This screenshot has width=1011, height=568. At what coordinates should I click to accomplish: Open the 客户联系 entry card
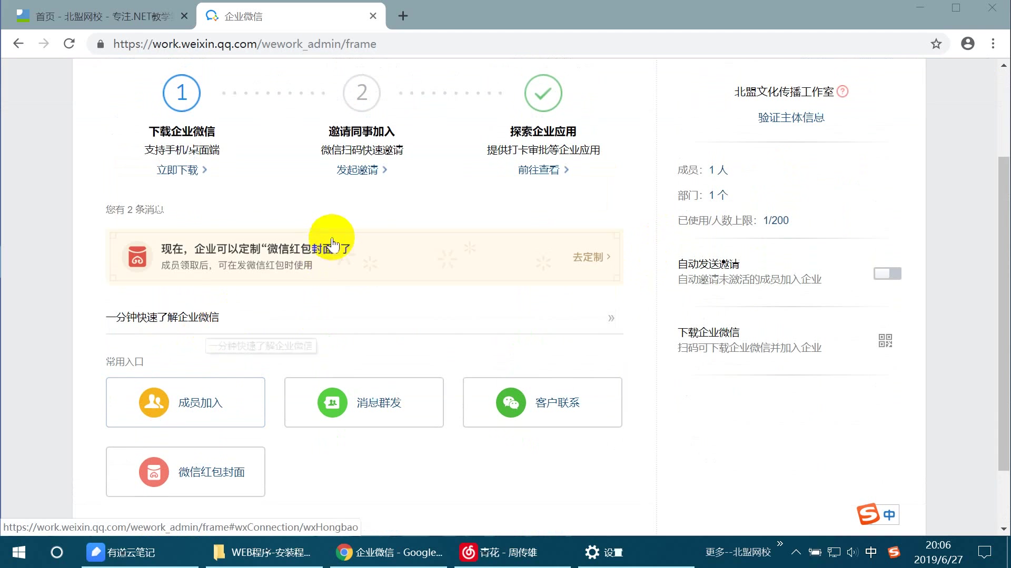pyautogui.click(x=542, y=402)
